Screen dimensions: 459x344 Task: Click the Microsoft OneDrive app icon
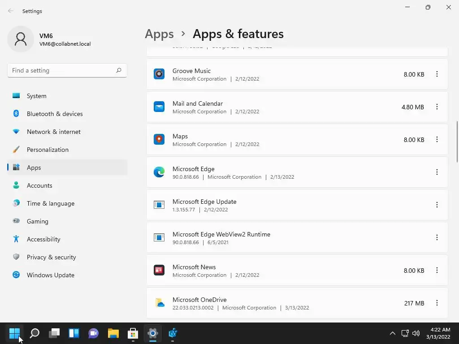tap(159, 303)
